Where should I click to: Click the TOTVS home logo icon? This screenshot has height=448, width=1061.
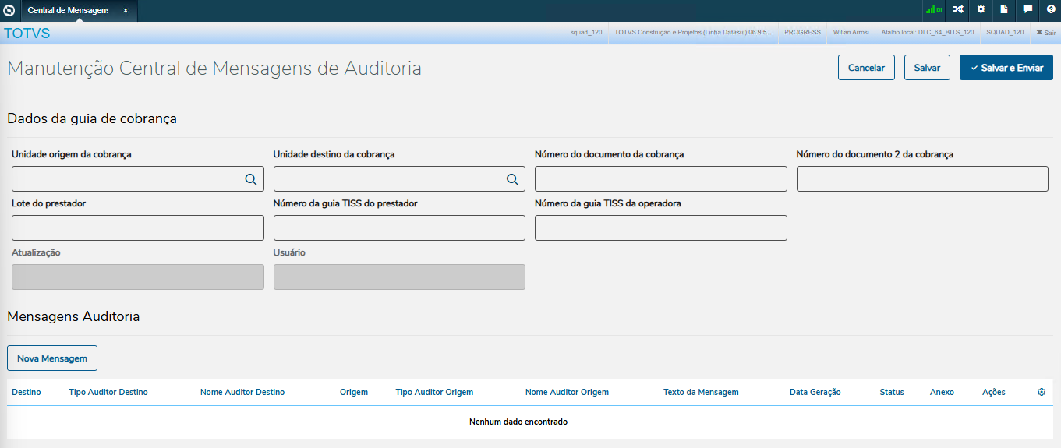(9, 10)
